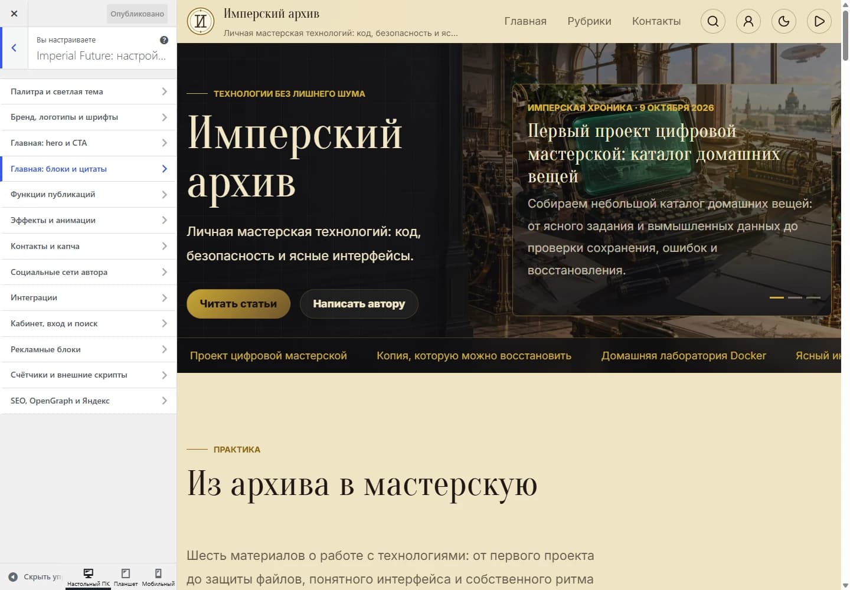The image size is (850, 590).
Task: Select the first gold slider dot
Action: click(x=777, y=297)
